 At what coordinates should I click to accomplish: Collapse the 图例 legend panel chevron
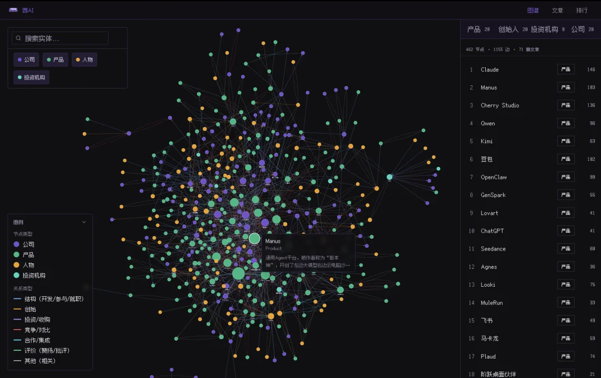point(84,222)
